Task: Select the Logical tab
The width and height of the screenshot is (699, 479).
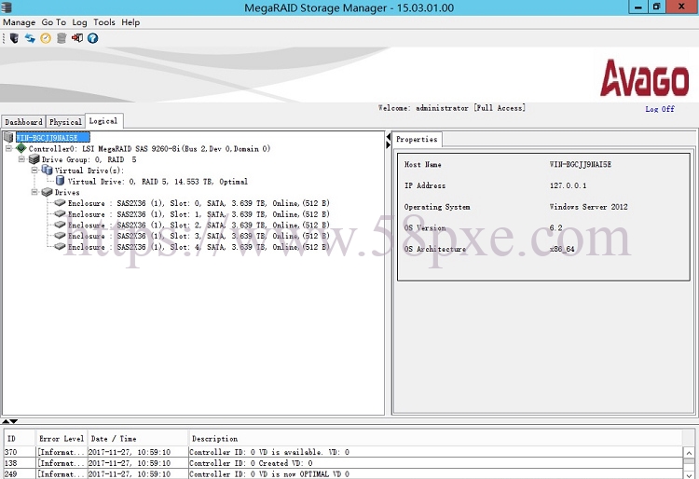Action: point(103,121)
